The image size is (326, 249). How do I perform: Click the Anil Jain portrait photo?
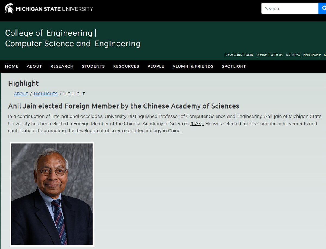click(52, 194)
